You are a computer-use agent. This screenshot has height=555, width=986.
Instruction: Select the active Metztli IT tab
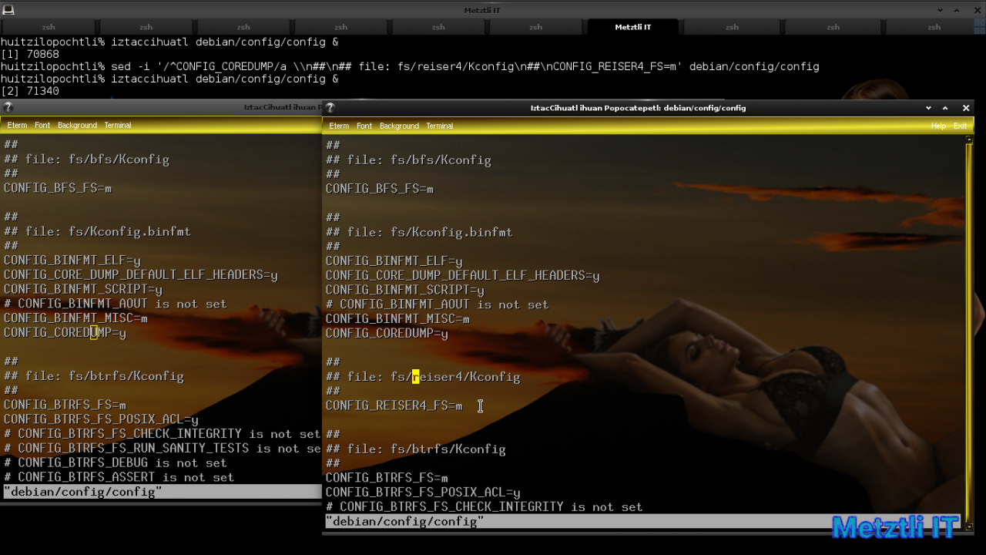tap(633, 27)
